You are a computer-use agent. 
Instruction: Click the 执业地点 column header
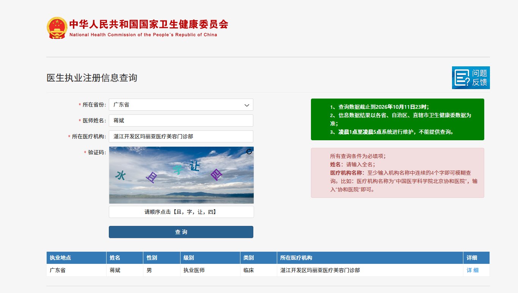(76, 258)
